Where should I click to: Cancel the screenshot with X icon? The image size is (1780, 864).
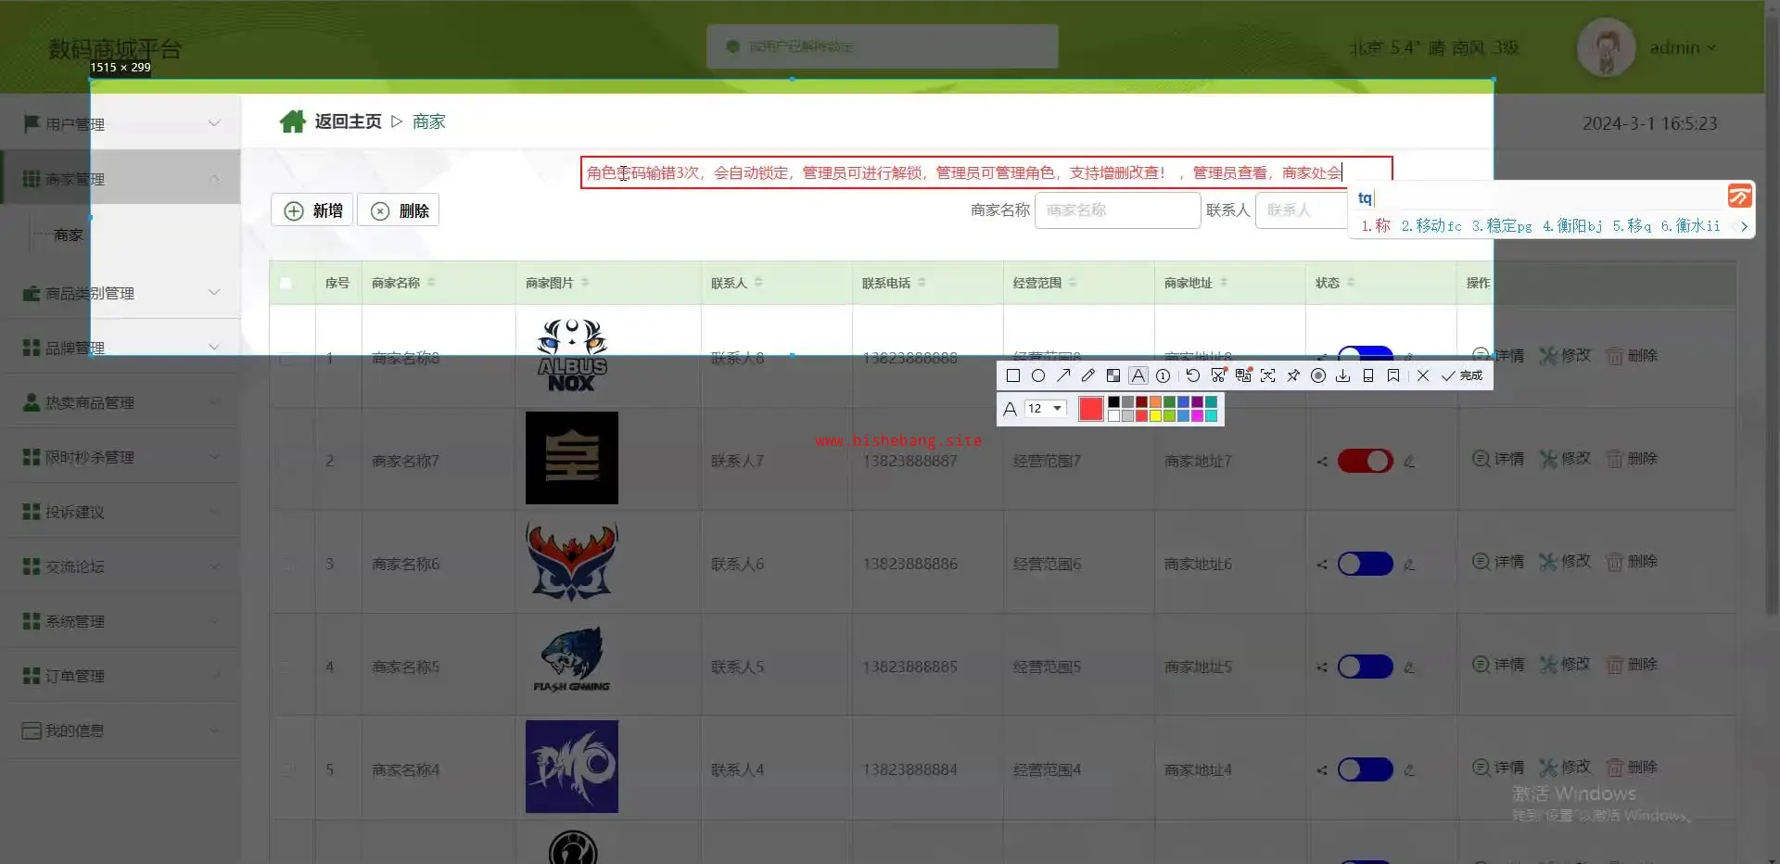click(x=1423, y=375)
